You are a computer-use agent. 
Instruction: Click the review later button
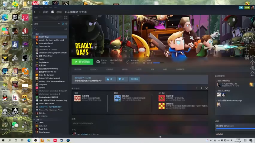(x=134, y=79)
